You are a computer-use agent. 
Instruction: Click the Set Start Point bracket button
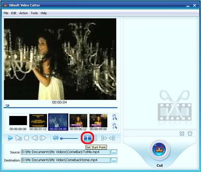click(x=88, y=138)
